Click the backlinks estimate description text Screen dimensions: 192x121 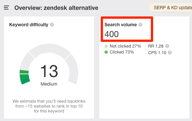coord(49,106)
